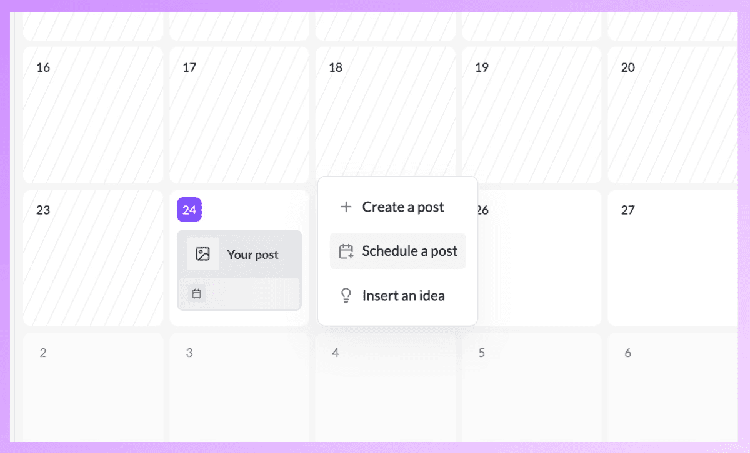Select the calendar cell for day 23

92,258
